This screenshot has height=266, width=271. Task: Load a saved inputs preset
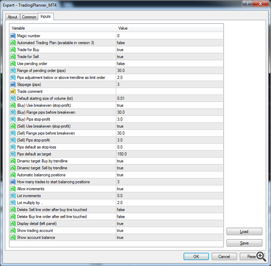[x=244, y=232]
